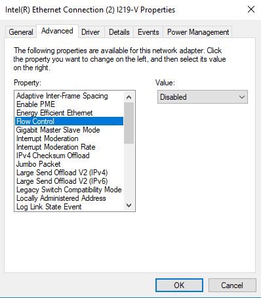Open the Driver tab

point(90,32)
